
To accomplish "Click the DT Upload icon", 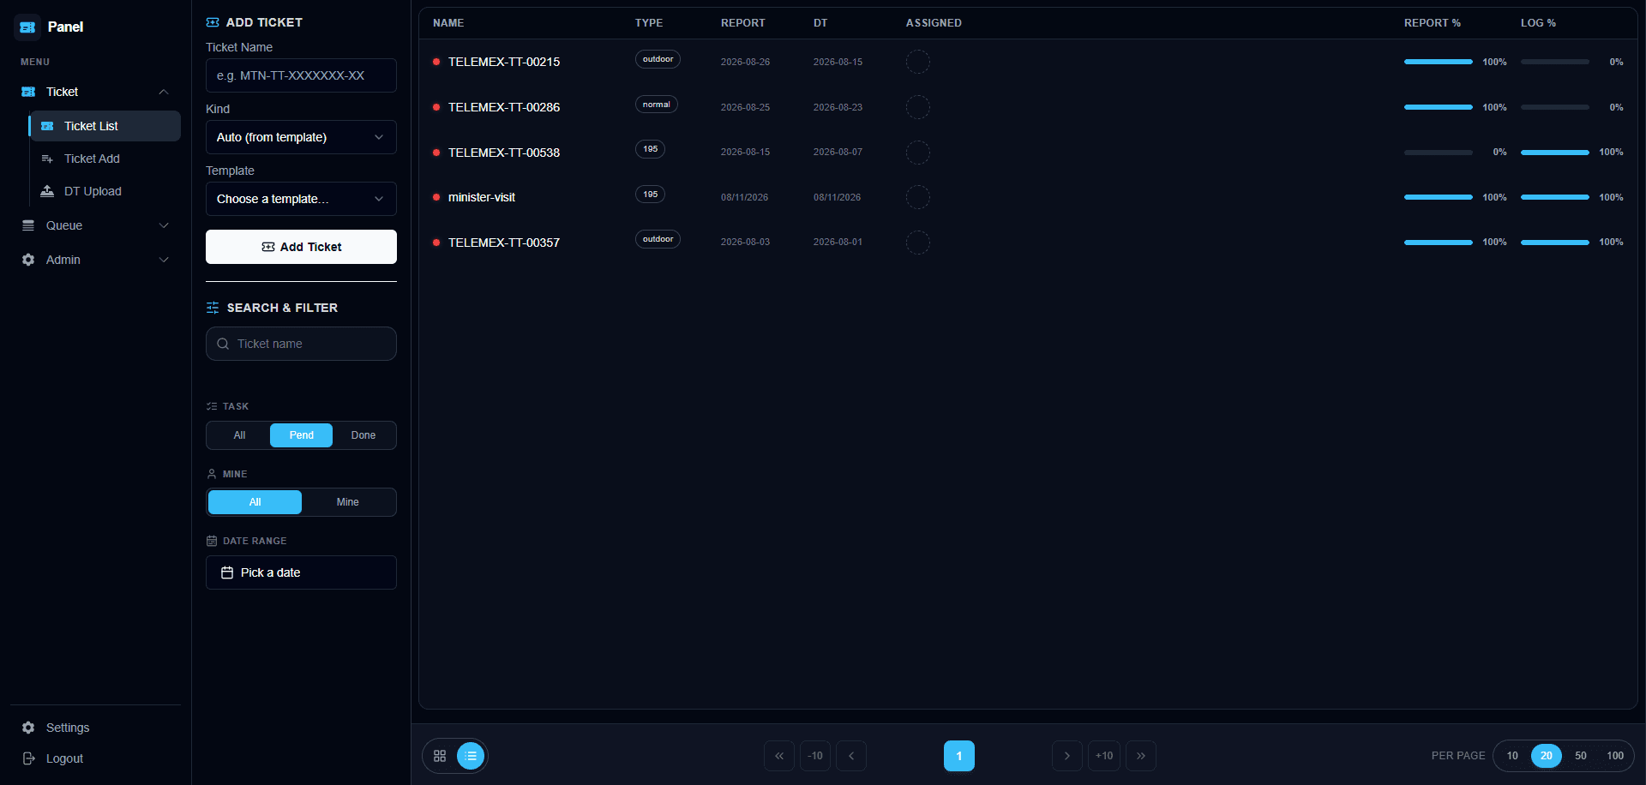I will (x=47, y=191).
